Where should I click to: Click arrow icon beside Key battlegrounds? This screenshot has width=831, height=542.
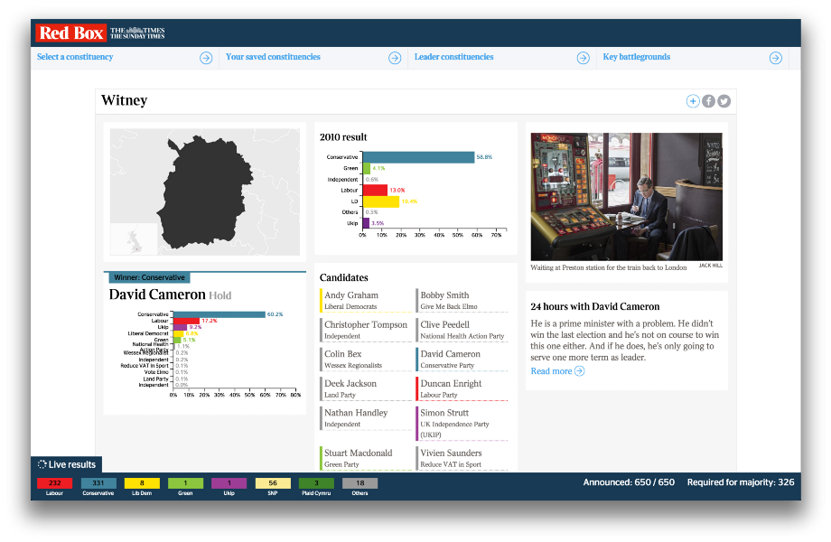point(775,58)
